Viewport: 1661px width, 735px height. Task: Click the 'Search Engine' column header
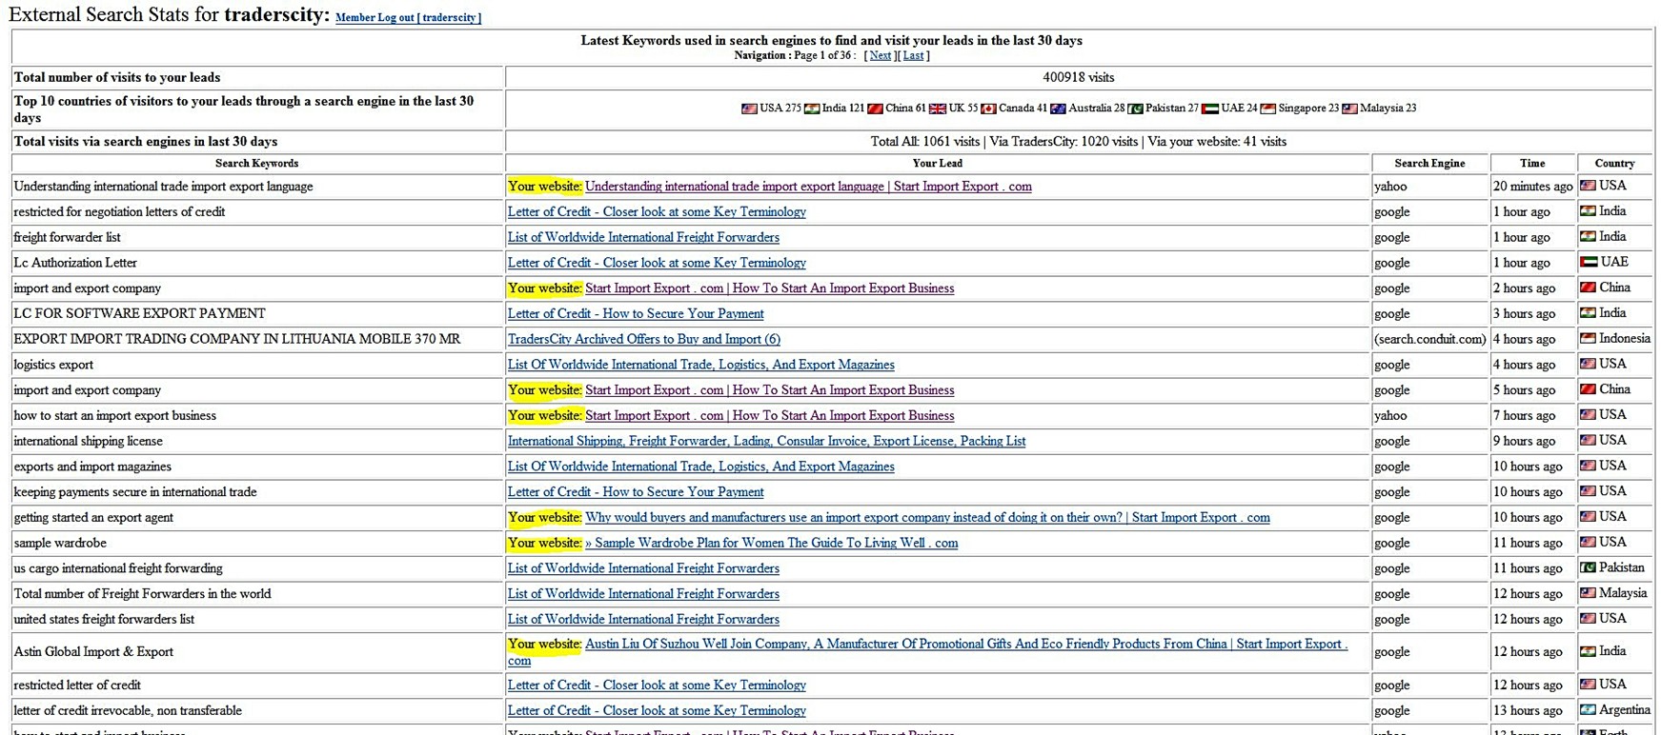[x=1429, y=164]
